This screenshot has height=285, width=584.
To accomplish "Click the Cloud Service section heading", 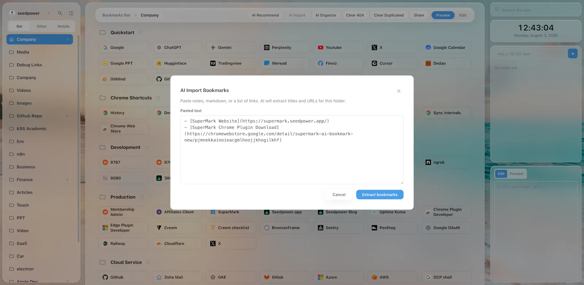I will pos(126,262).
